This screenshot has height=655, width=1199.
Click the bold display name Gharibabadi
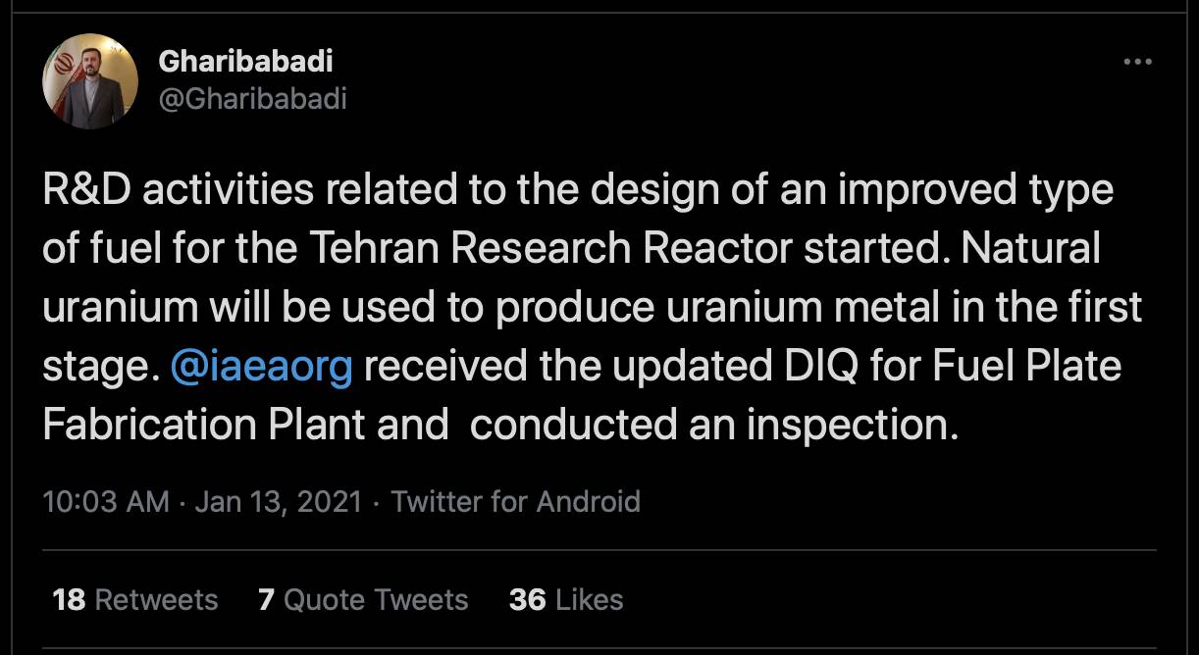[245, 61]
